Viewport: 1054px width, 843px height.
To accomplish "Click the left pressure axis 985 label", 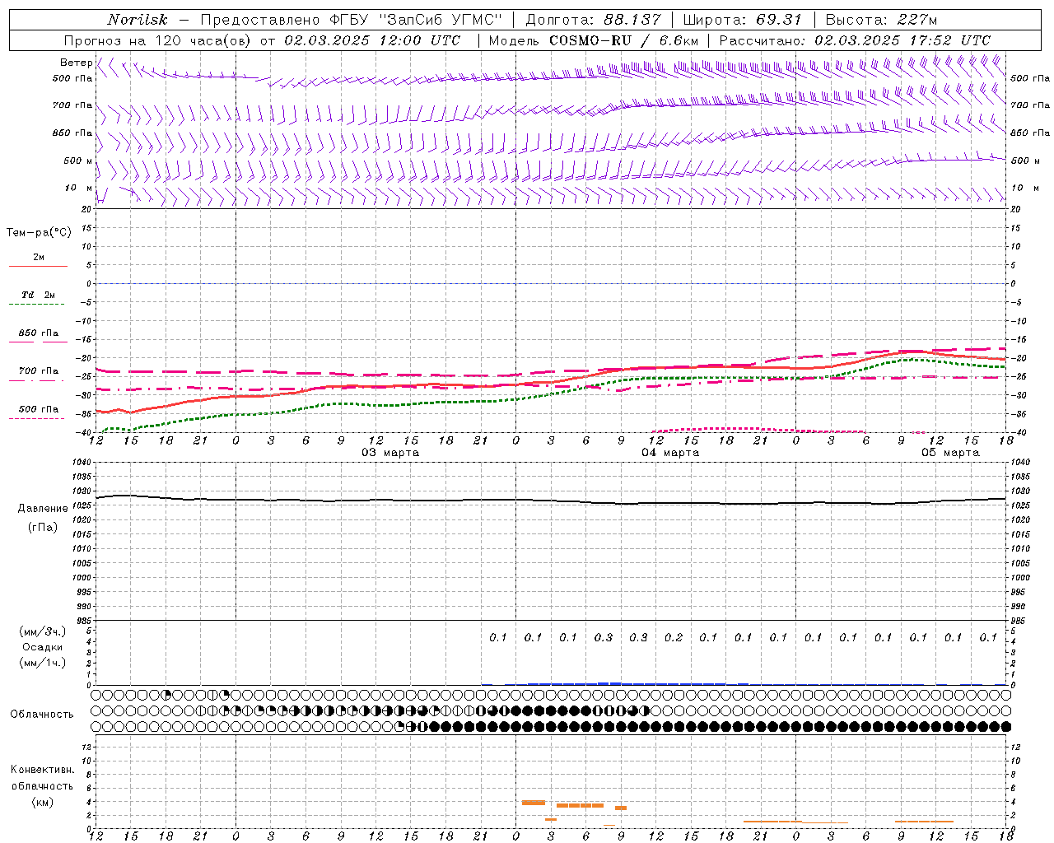I will 85,621.
